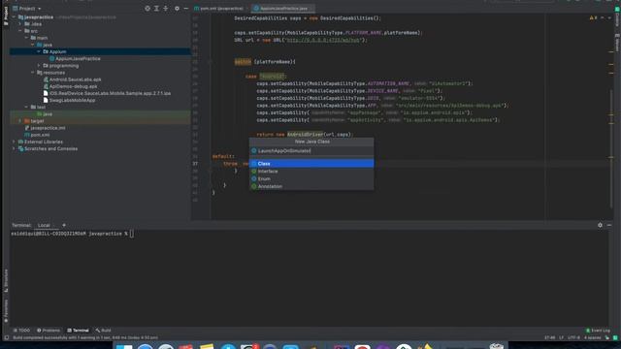
Task: Open the Event Log
Action: pyautogui.click(x=598, y=330)
